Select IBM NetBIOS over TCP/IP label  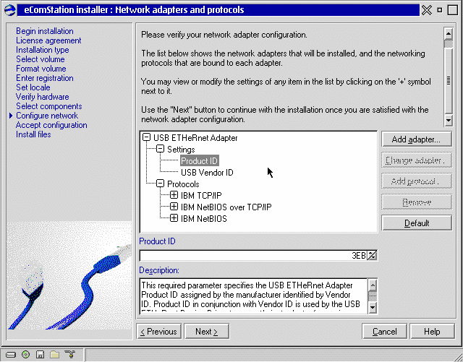pos(226,207)
